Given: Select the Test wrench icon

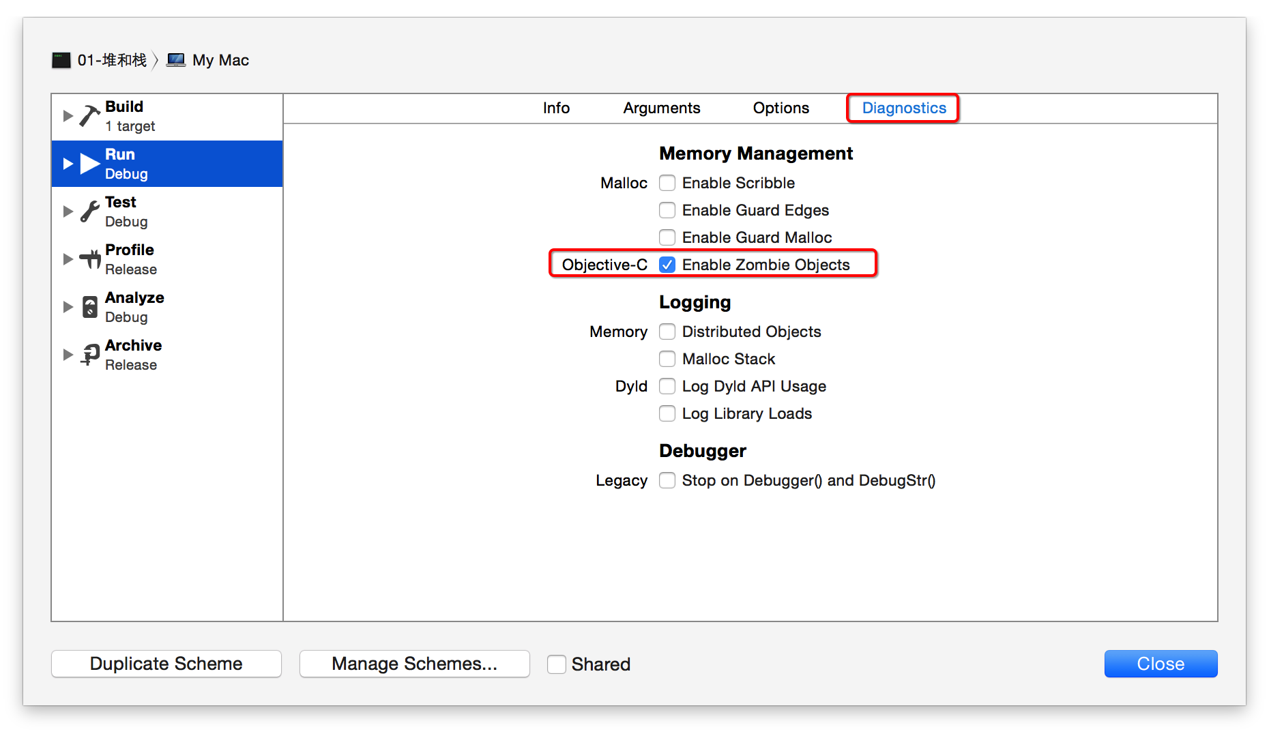Looking at the screenshot, I should point(89,211).
